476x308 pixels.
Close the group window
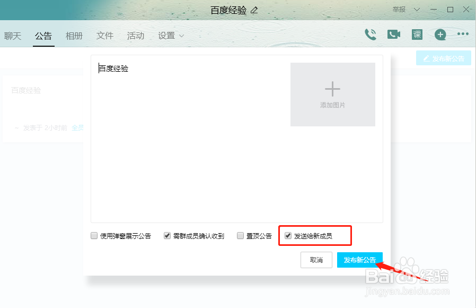pyautogui.click(x=466, y=10)
